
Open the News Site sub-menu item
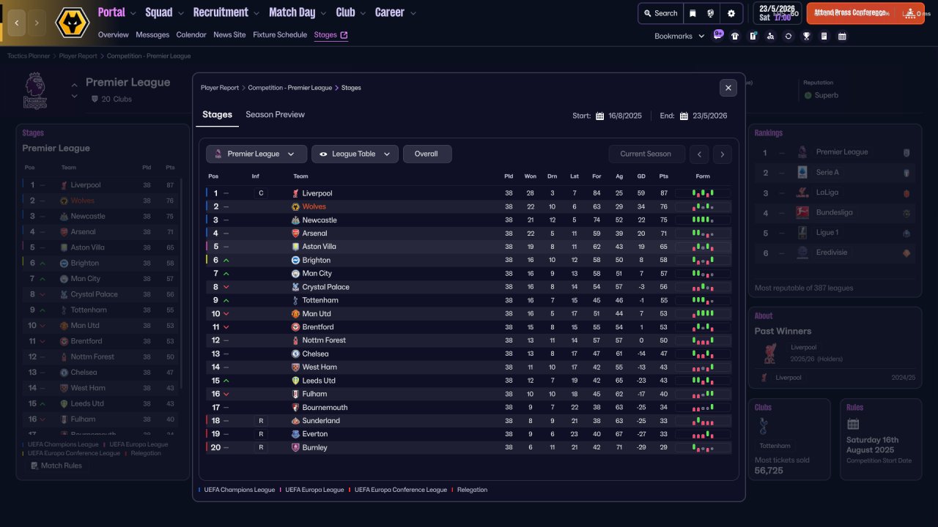click(x=229, y=34)
